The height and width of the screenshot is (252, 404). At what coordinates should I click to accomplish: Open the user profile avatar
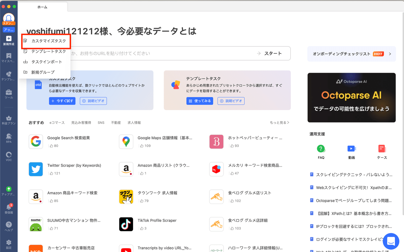point(9,18)
